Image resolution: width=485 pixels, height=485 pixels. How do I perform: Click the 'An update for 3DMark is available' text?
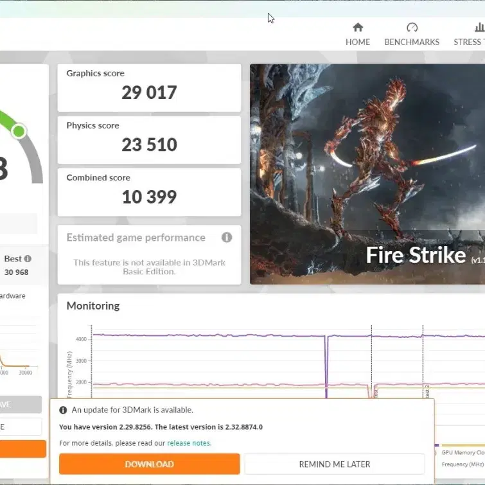pos(132,410)
